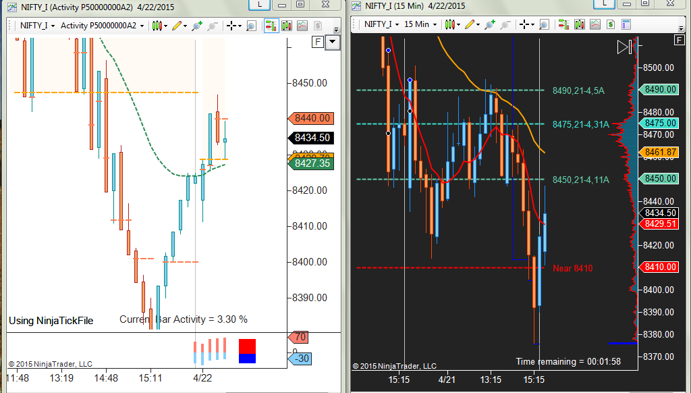Open chart style candlestick icon in Activity window
The height and width of the screenshot is (393, 691).
[x=157, y=26]
